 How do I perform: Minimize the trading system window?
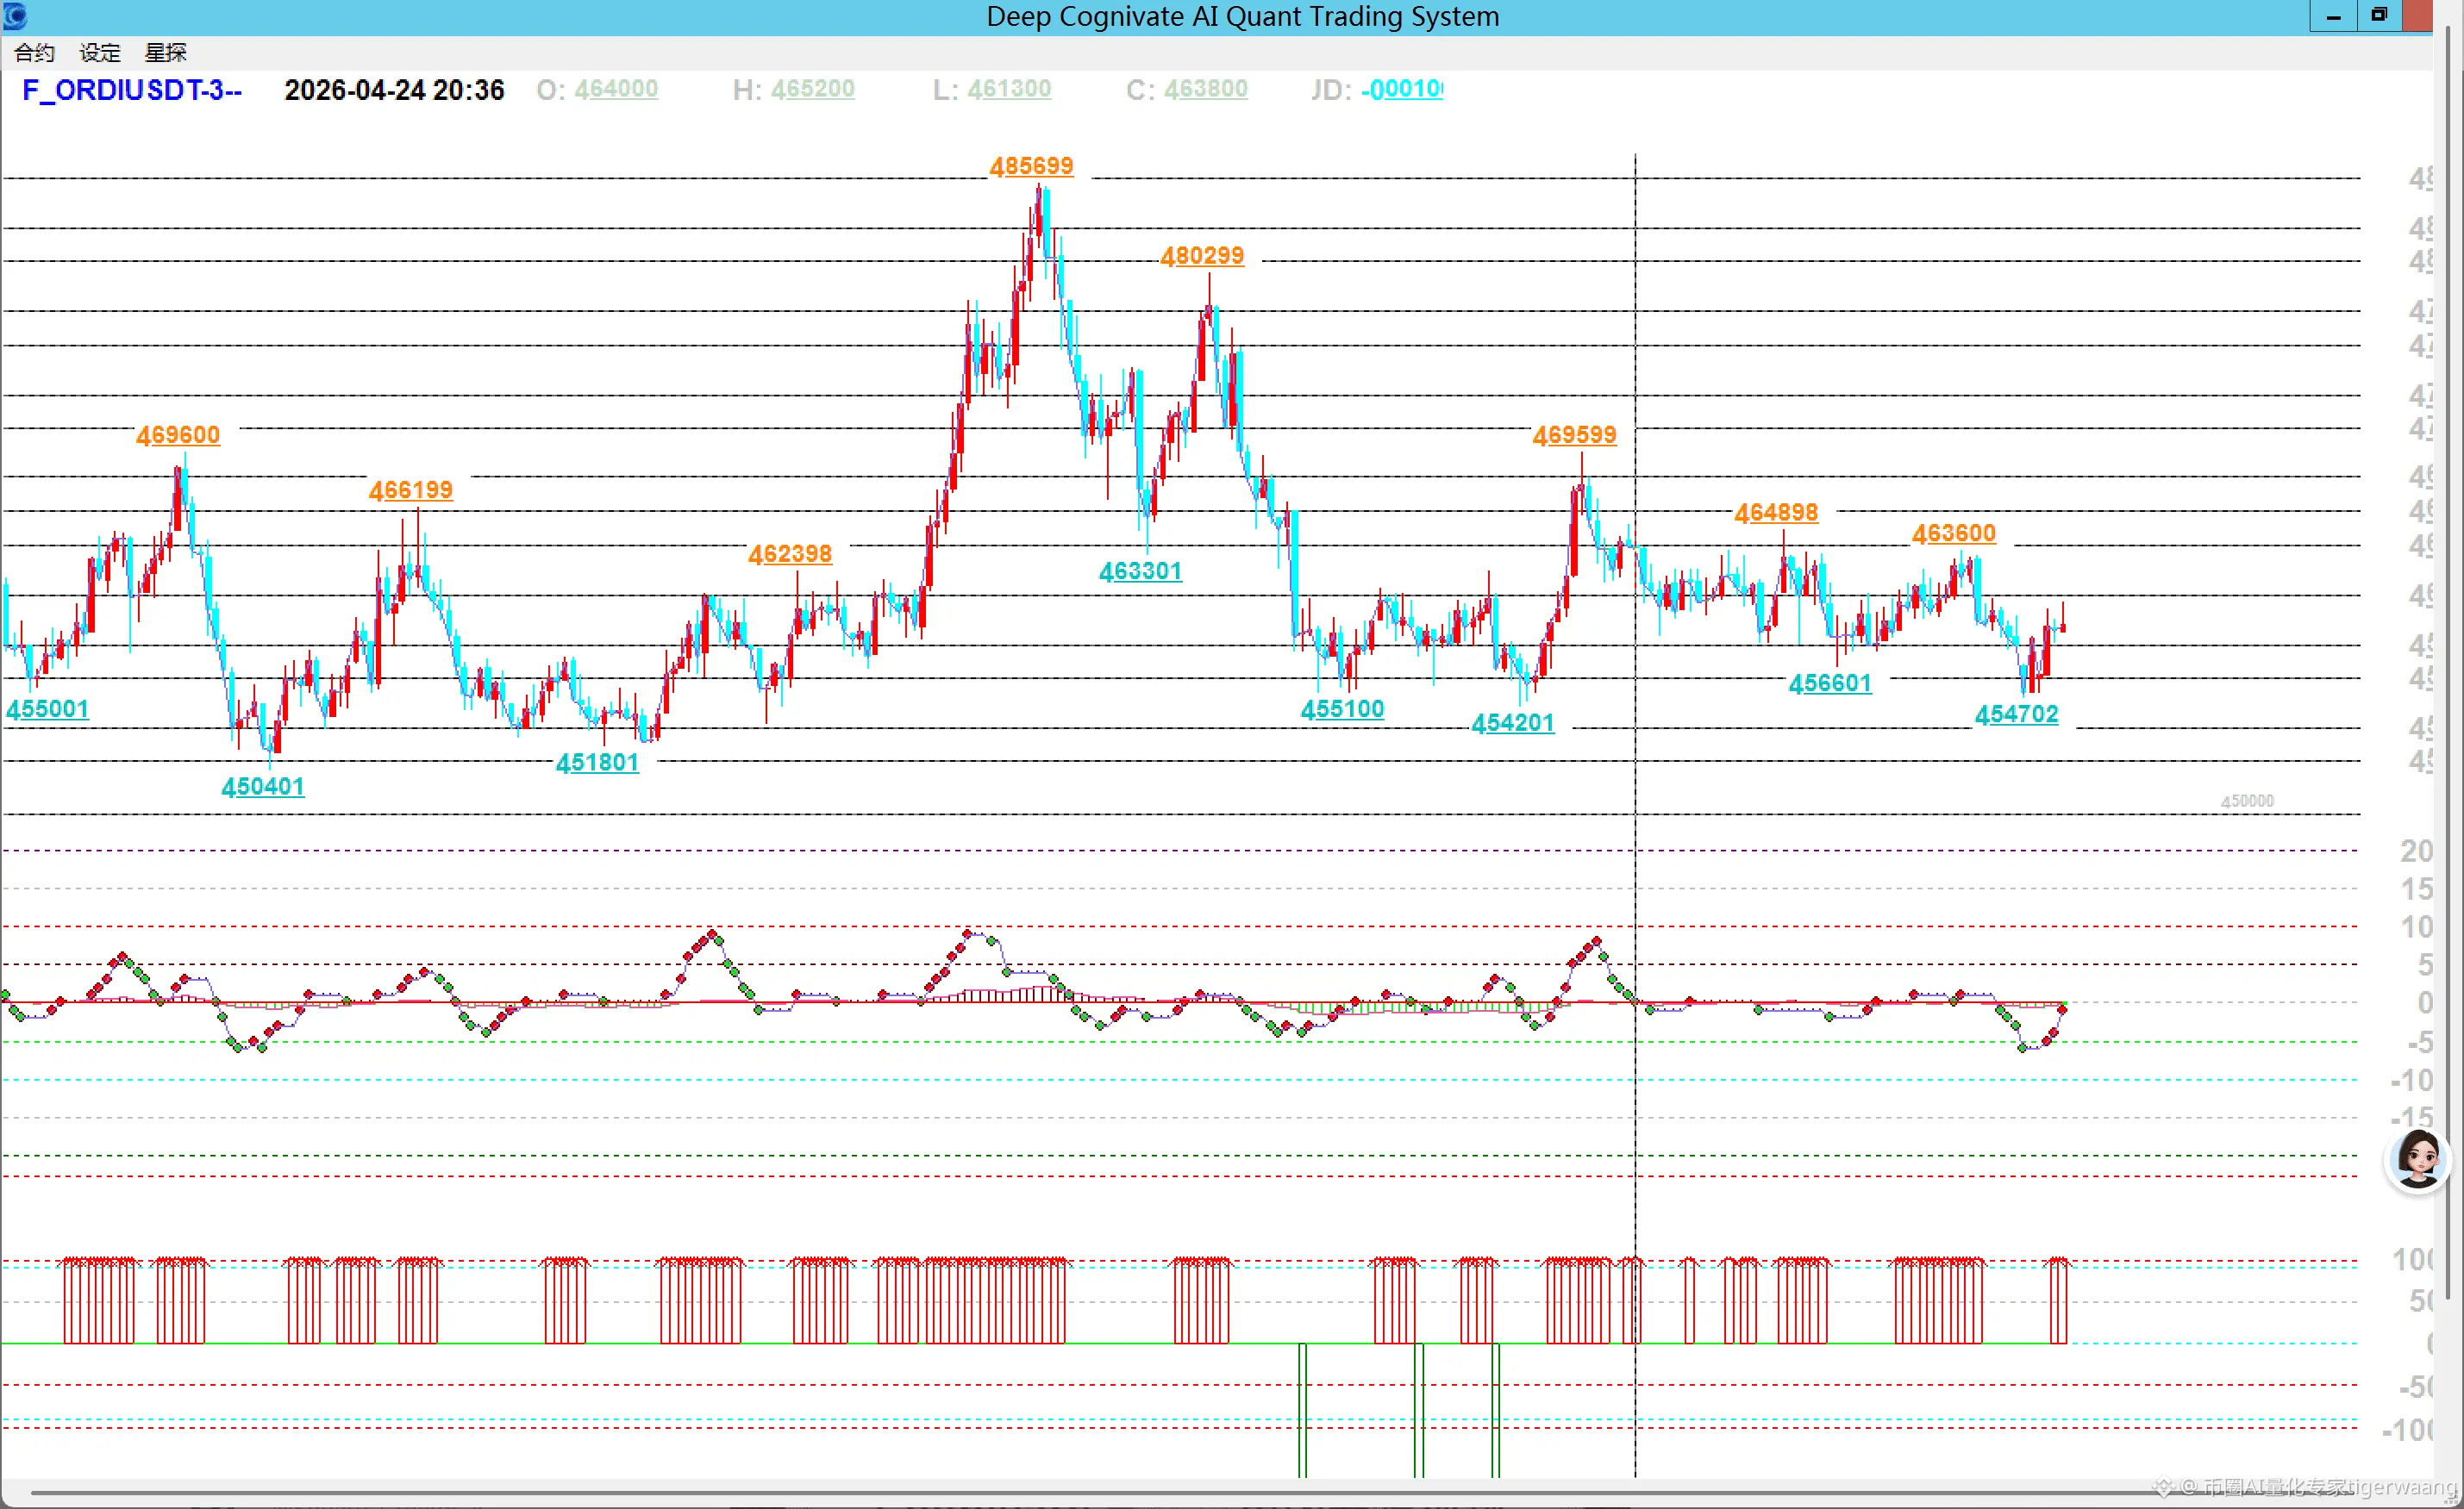tap(2333, 16)
